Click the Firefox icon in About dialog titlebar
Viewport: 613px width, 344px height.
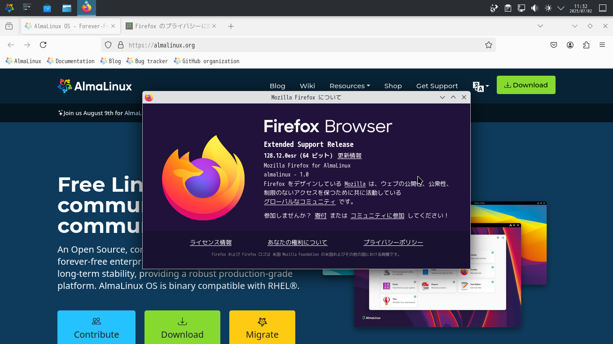149,97
